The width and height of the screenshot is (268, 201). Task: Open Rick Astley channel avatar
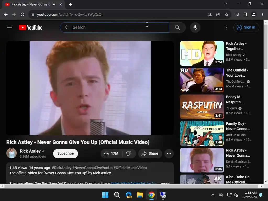pos(12,153)
